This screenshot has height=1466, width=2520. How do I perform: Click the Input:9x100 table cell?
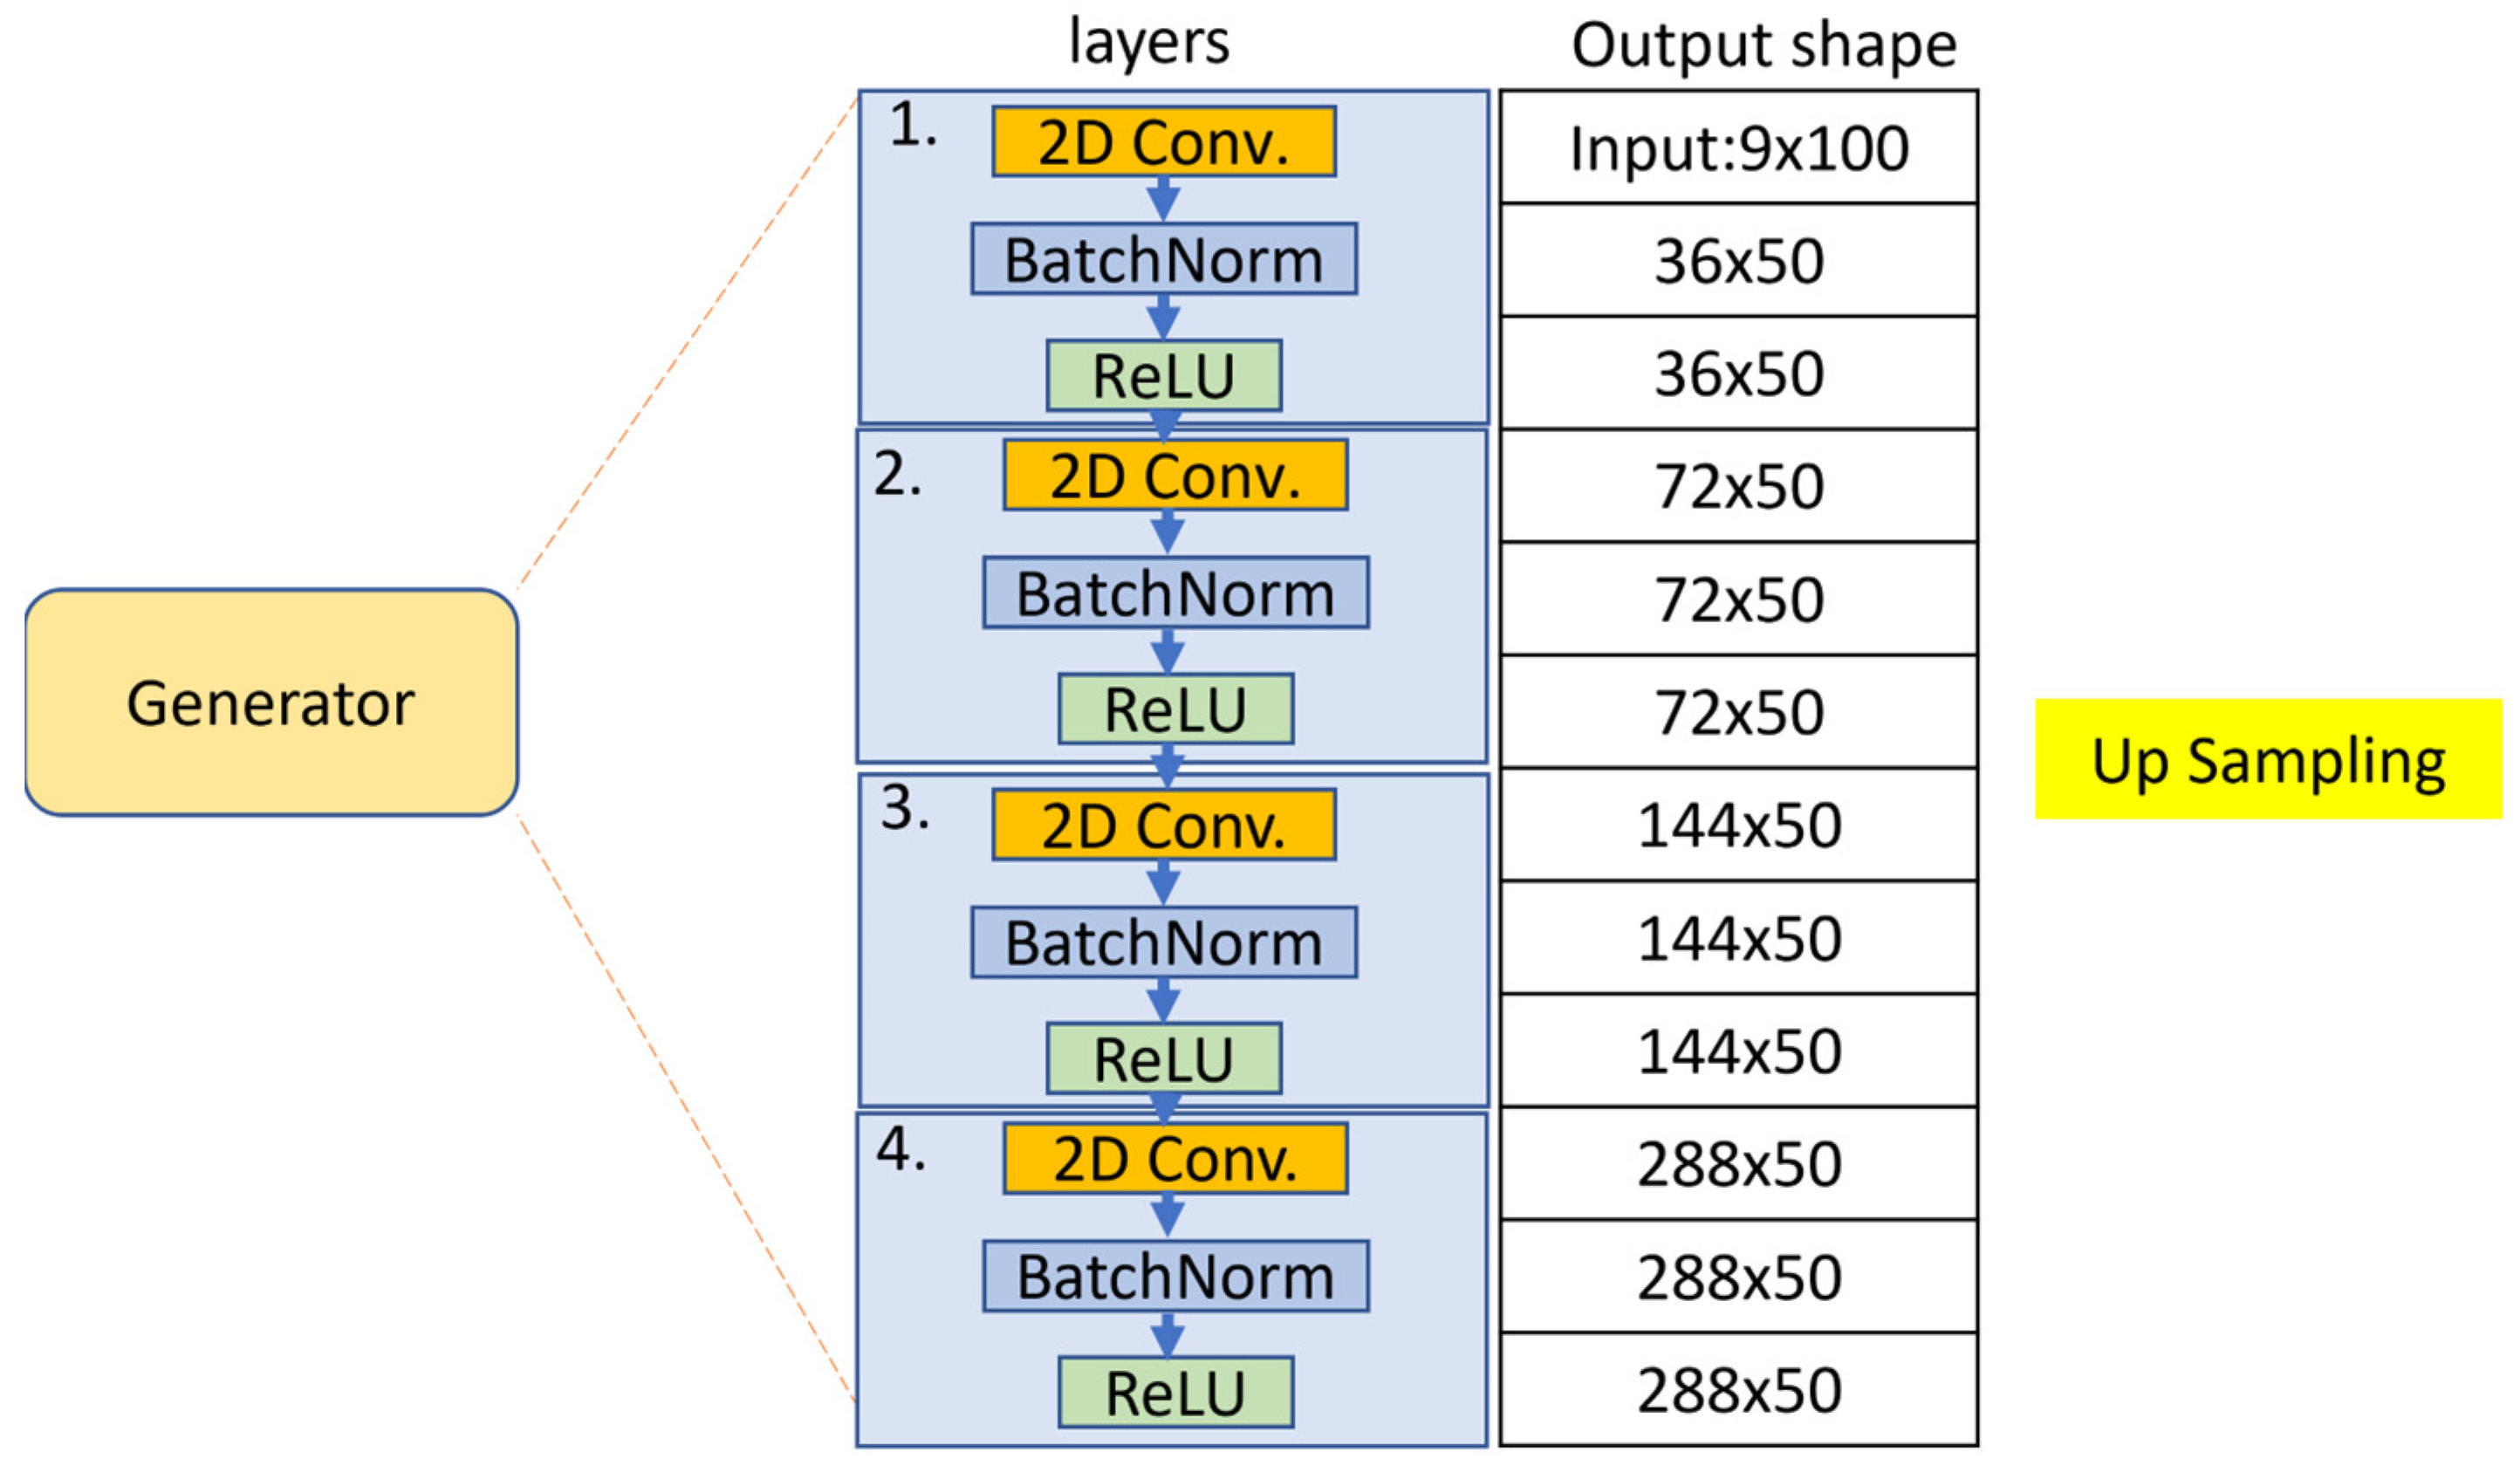tap(1738, 148)
